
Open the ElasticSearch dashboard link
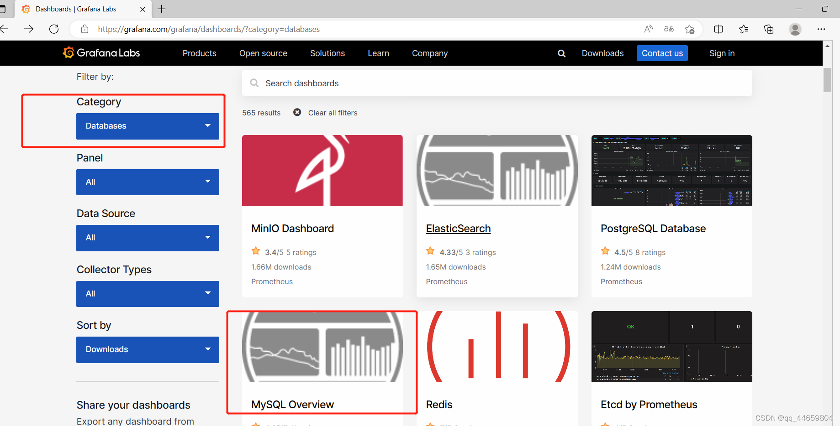458,229
